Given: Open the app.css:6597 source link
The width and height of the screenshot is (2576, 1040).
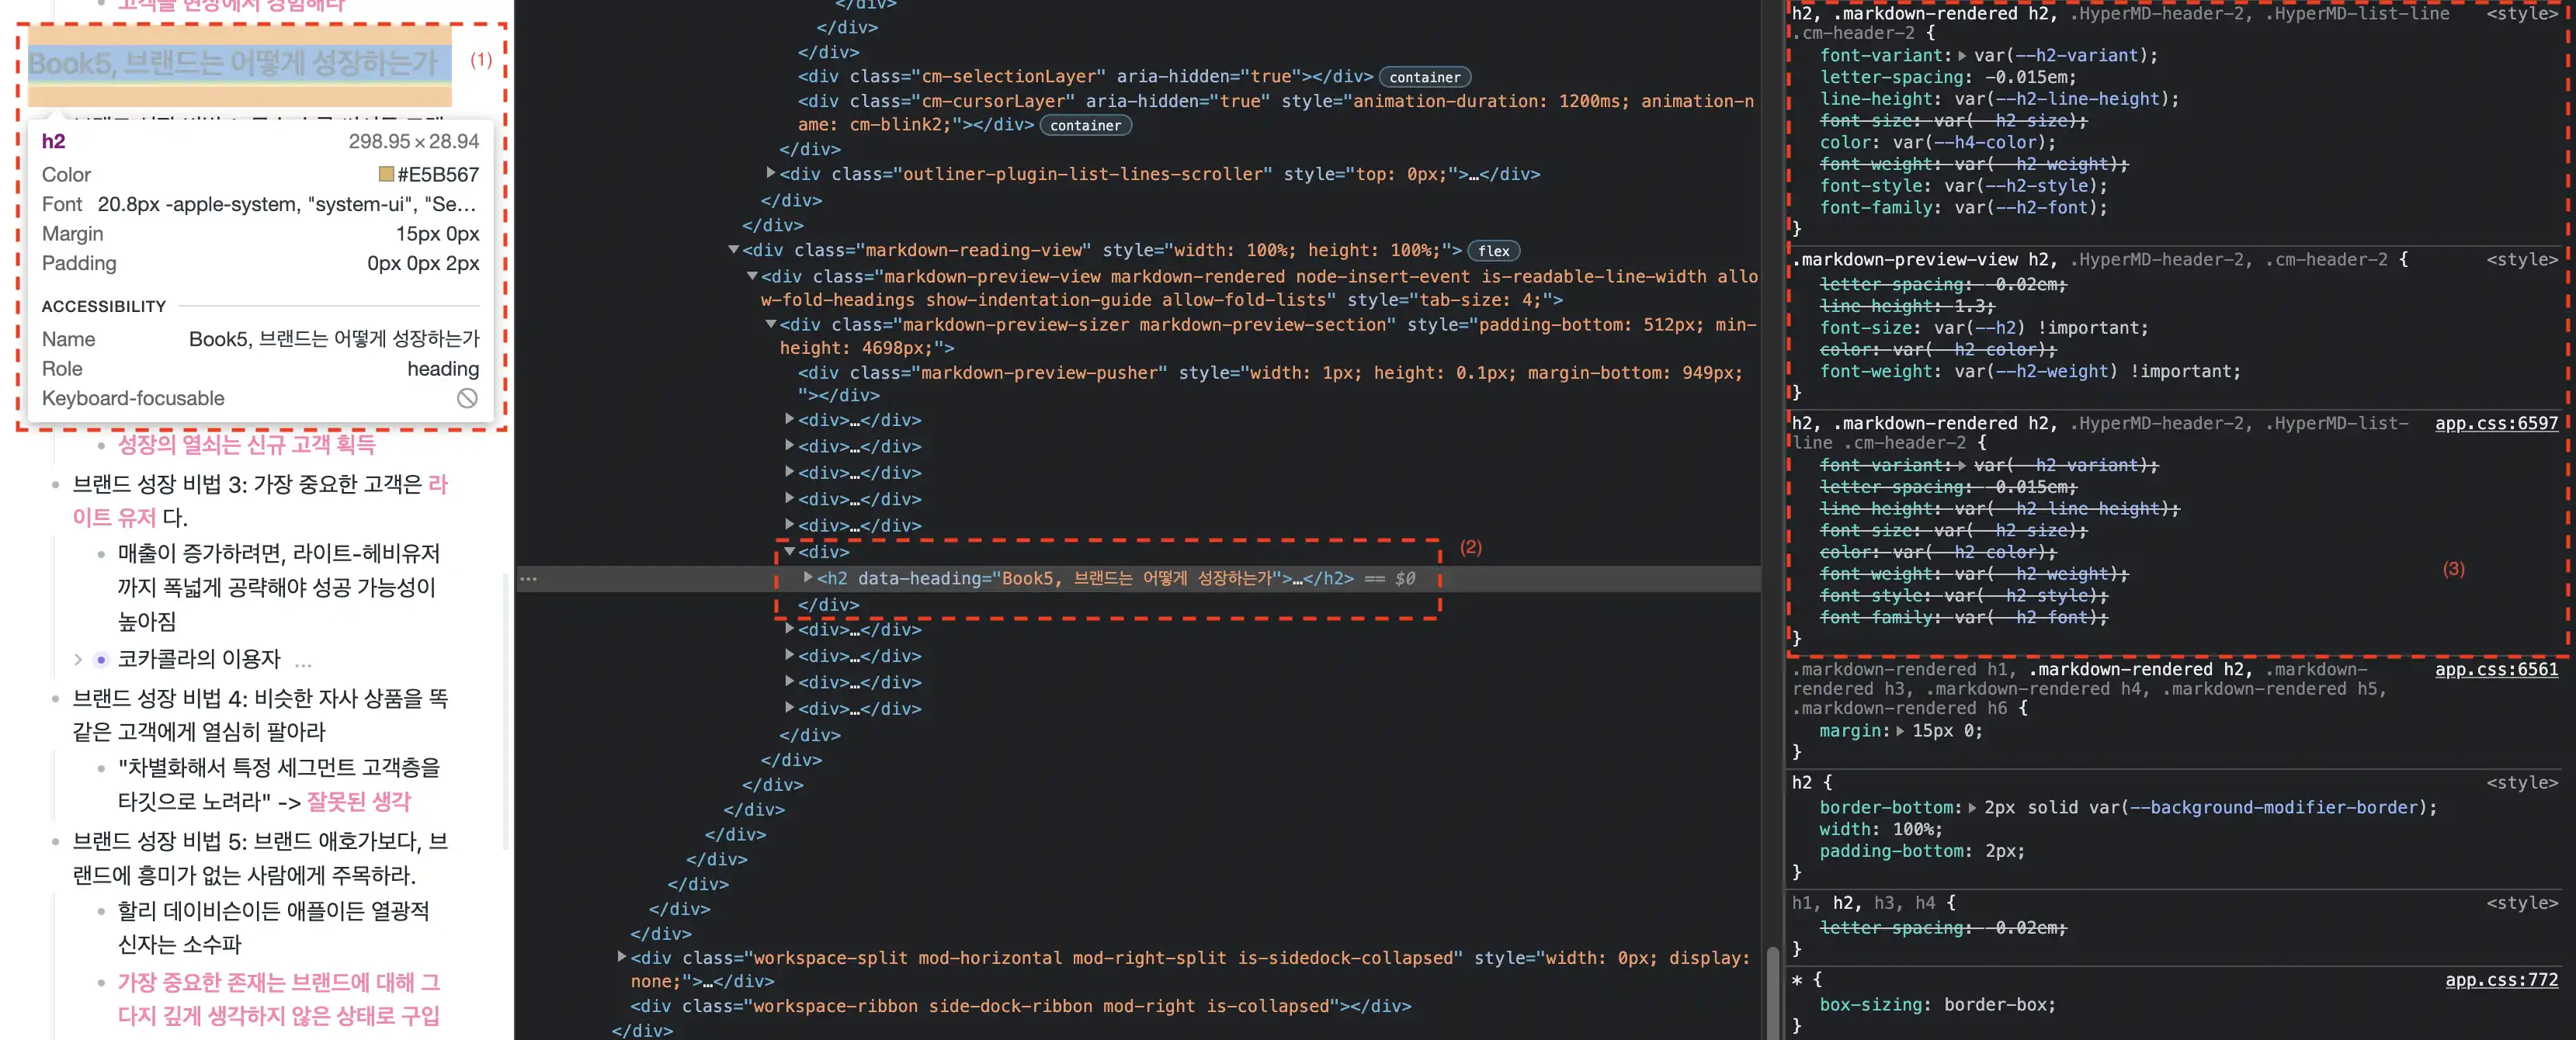Looking at the screenshot, I should coord(2495,423).
